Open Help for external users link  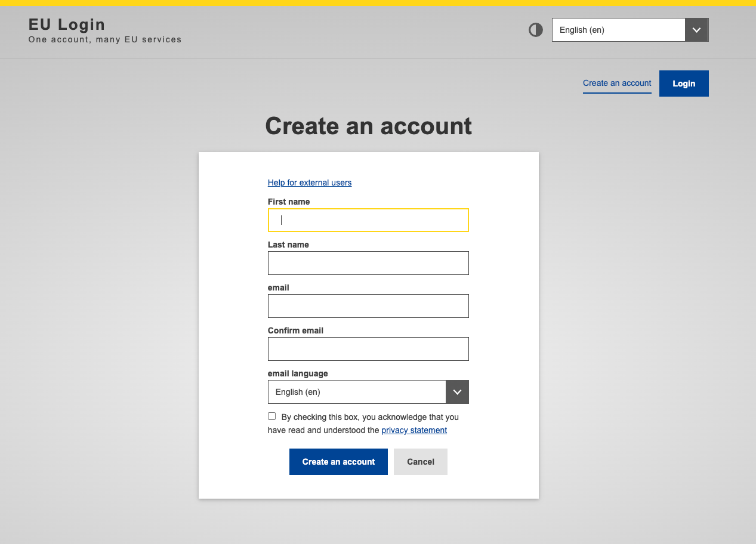click(x=310, y=183)
